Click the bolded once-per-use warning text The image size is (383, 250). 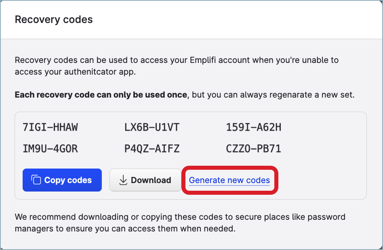(99, 95)
